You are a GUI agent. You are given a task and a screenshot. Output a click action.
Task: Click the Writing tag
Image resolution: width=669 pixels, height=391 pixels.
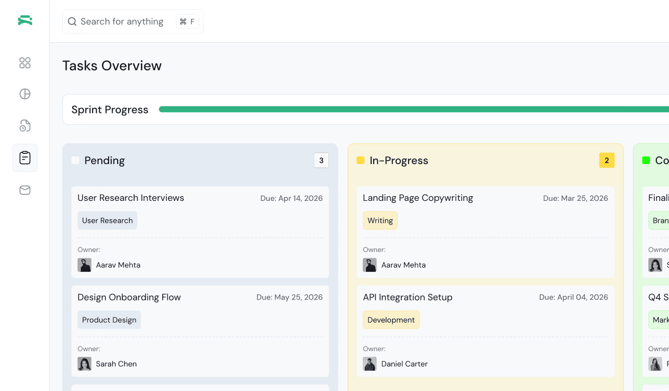point(380,220)
